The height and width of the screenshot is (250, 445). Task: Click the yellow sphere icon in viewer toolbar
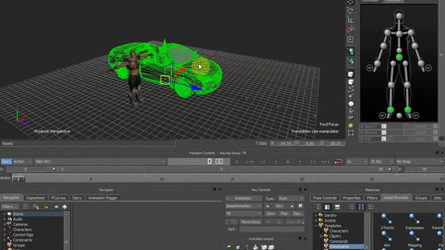click(351, 126)
